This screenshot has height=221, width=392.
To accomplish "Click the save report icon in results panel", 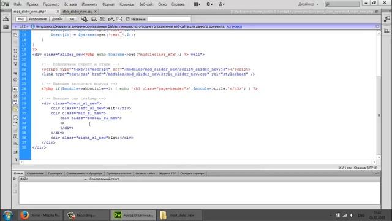I will pyautogui.click(x=15, y=192).
